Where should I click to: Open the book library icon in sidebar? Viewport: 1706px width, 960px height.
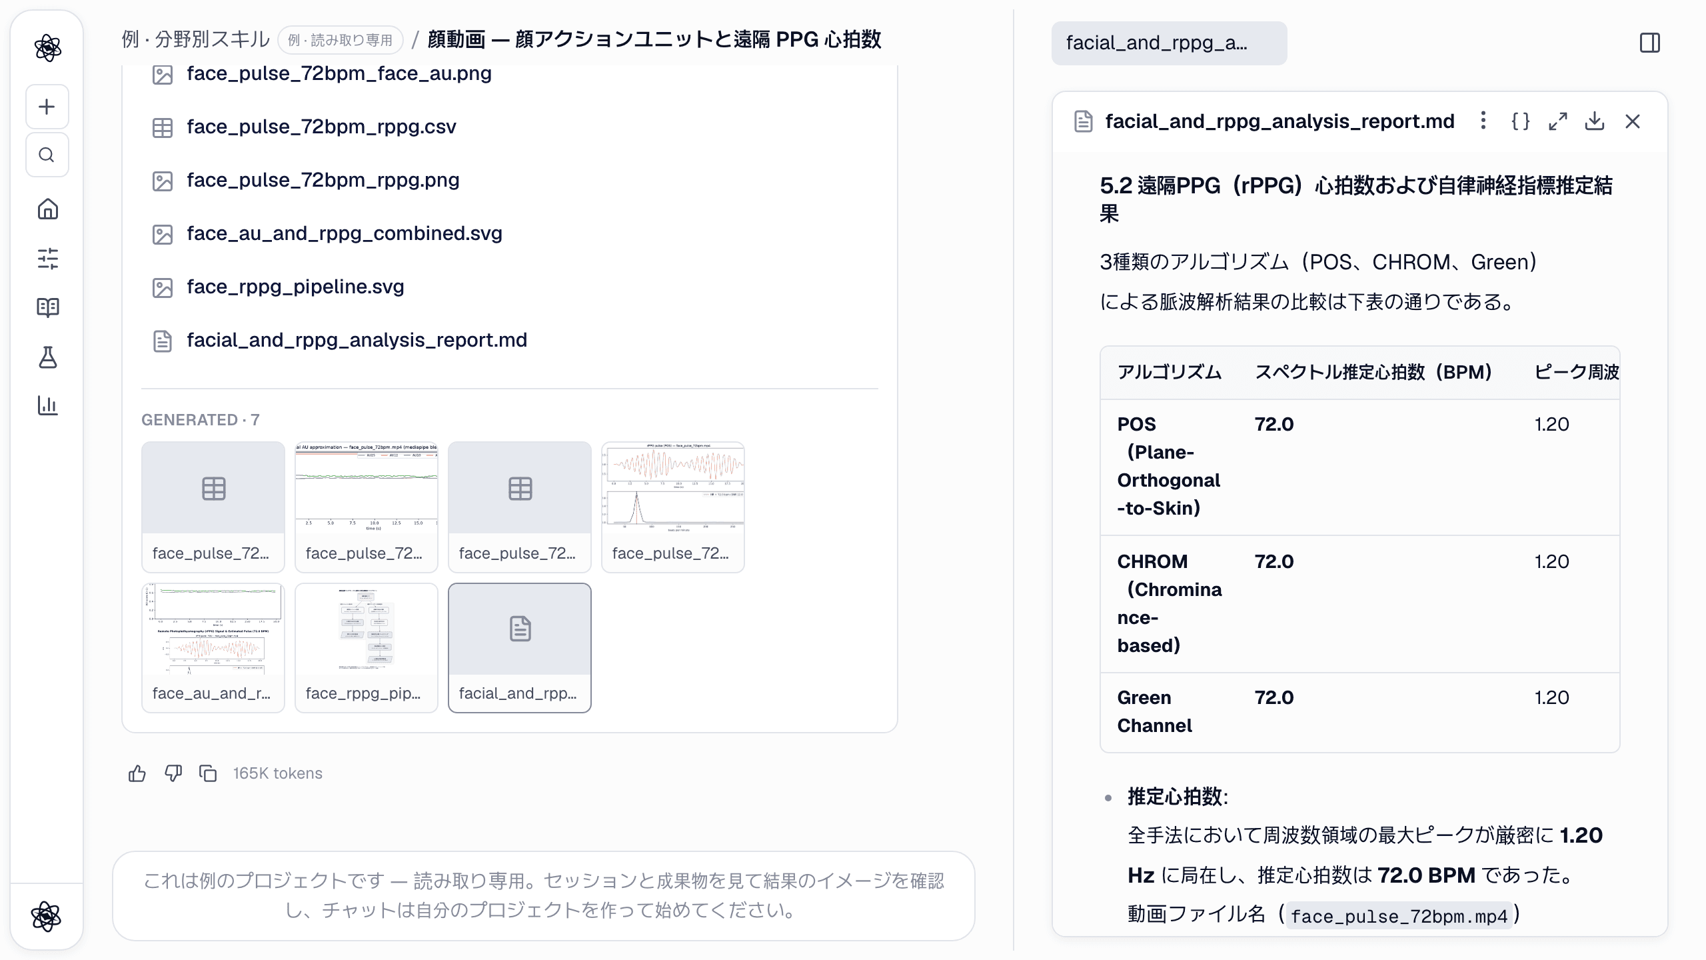pyautogui.click(x=47, y=307)
